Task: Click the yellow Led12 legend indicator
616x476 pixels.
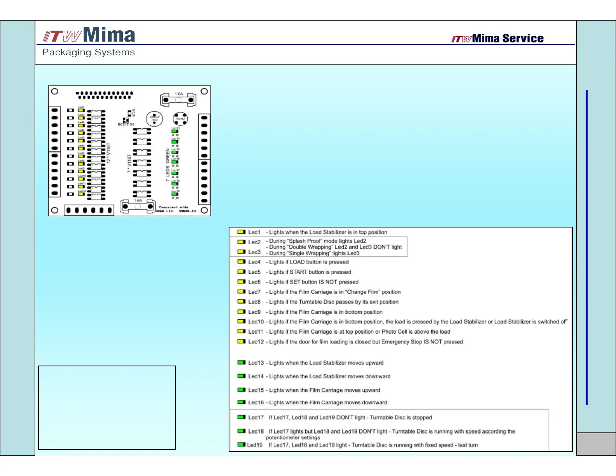Action: point(241,341)
